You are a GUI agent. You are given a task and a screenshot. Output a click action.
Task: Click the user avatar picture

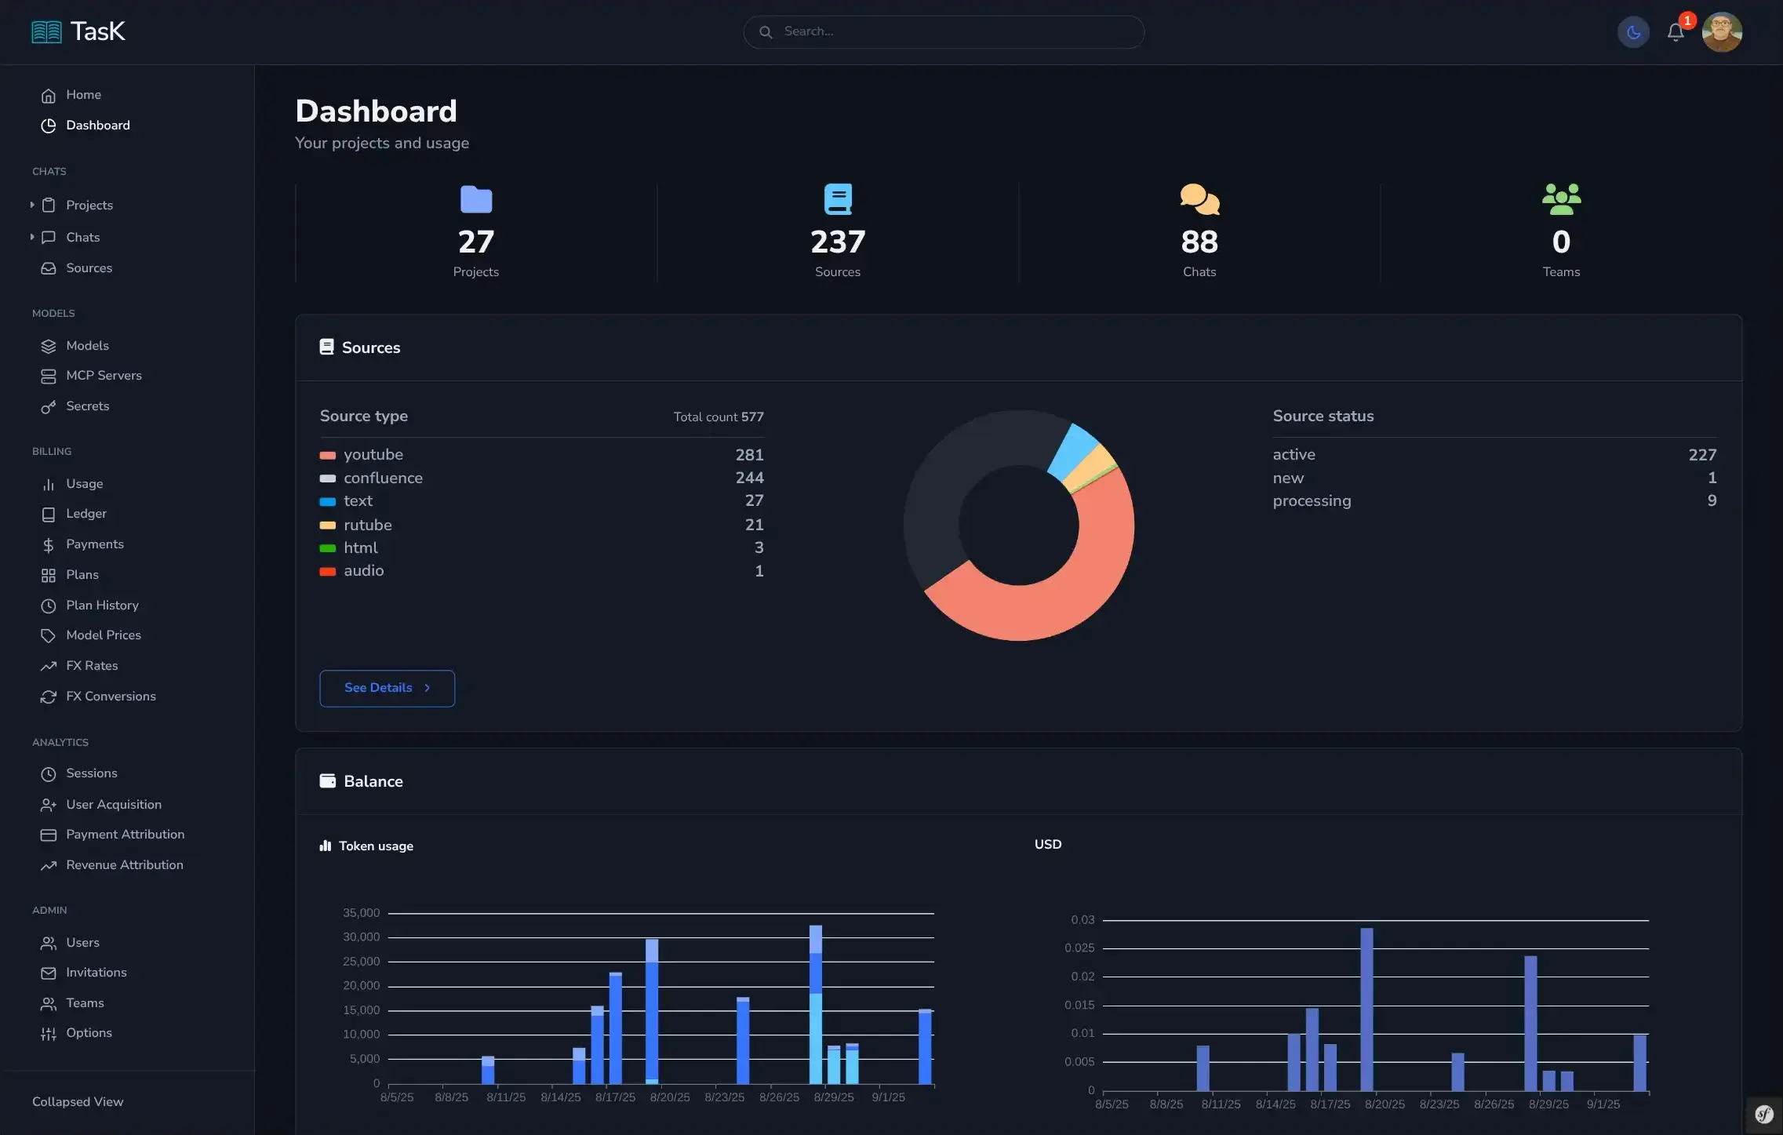click(1722, 32)
